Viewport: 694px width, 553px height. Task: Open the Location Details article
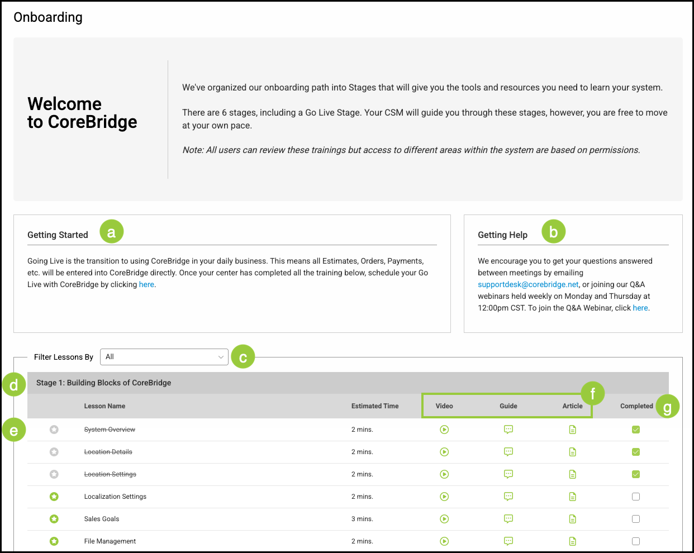click(x=573, y=452)
